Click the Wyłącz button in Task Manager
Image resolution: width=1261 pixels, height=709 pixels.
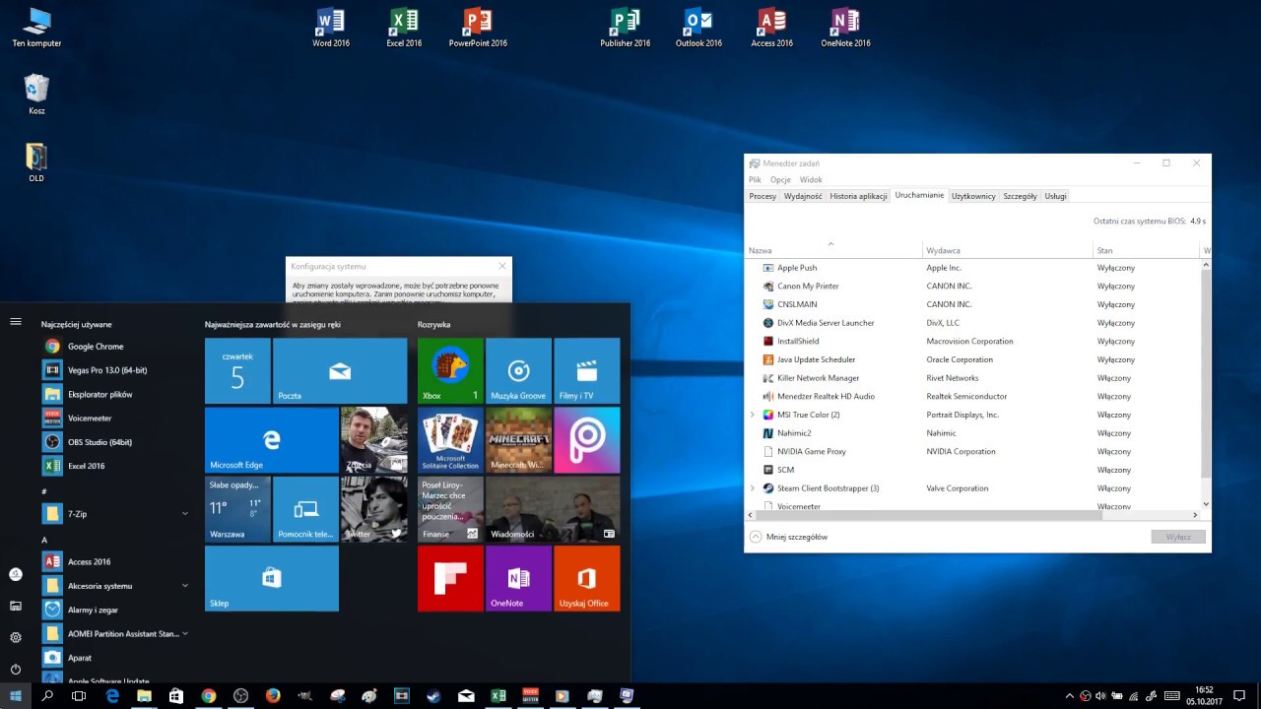pos(1178,537)
